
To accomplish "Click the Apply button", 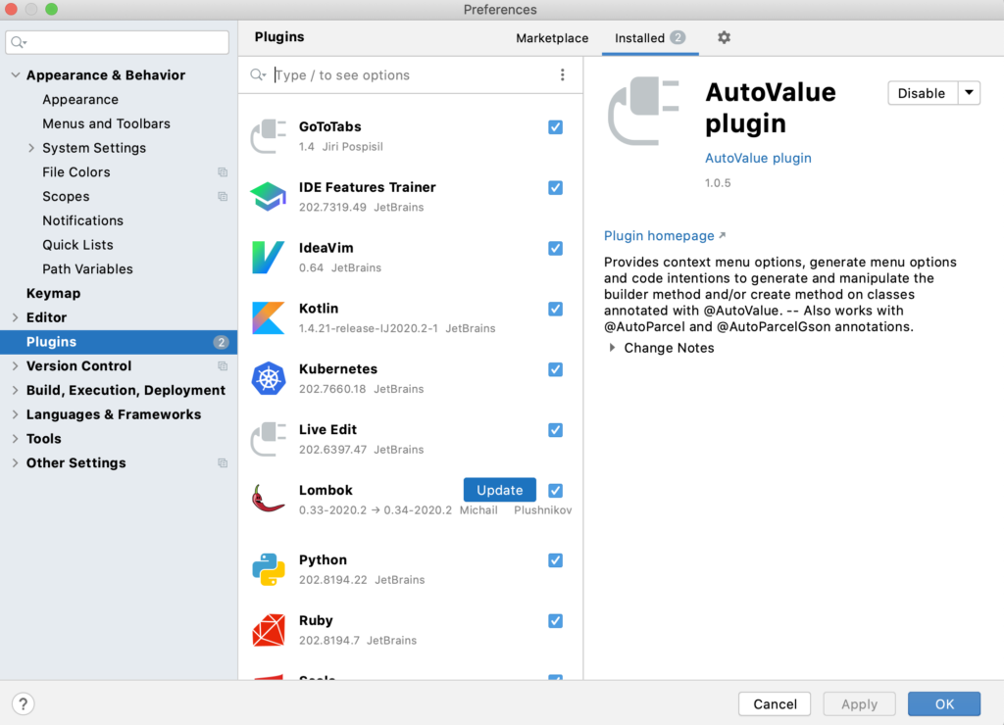I will click(x=859, y=703).
